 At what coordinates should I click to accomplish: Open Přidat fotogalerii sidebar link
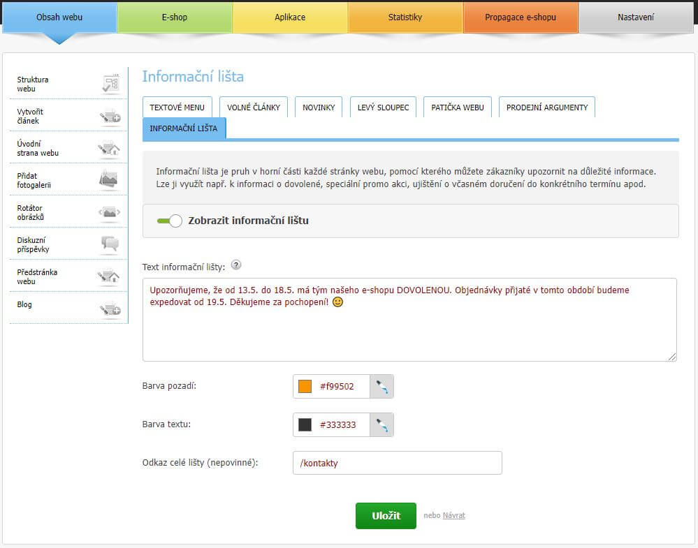(34, 180)
